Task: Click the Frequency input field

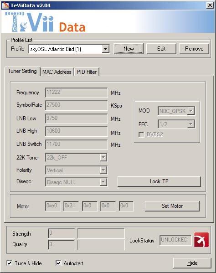Action: tap(77, 93)
